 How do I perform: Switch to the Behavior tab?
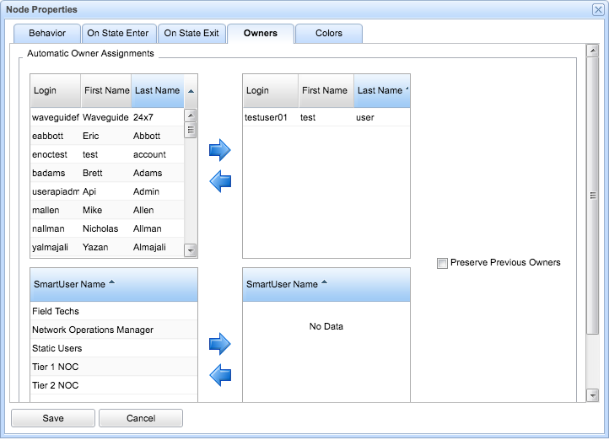pyautogui.click(x=47, y=34)
